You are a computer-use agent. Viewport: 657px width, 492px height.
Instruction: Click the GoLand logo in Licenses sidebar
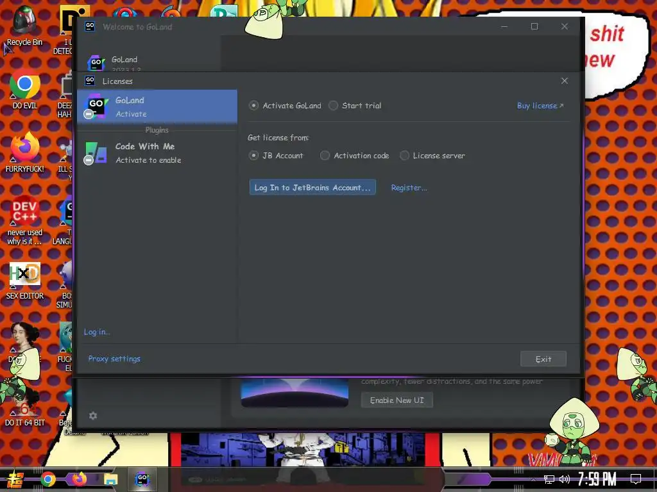[x=96, y=106]
